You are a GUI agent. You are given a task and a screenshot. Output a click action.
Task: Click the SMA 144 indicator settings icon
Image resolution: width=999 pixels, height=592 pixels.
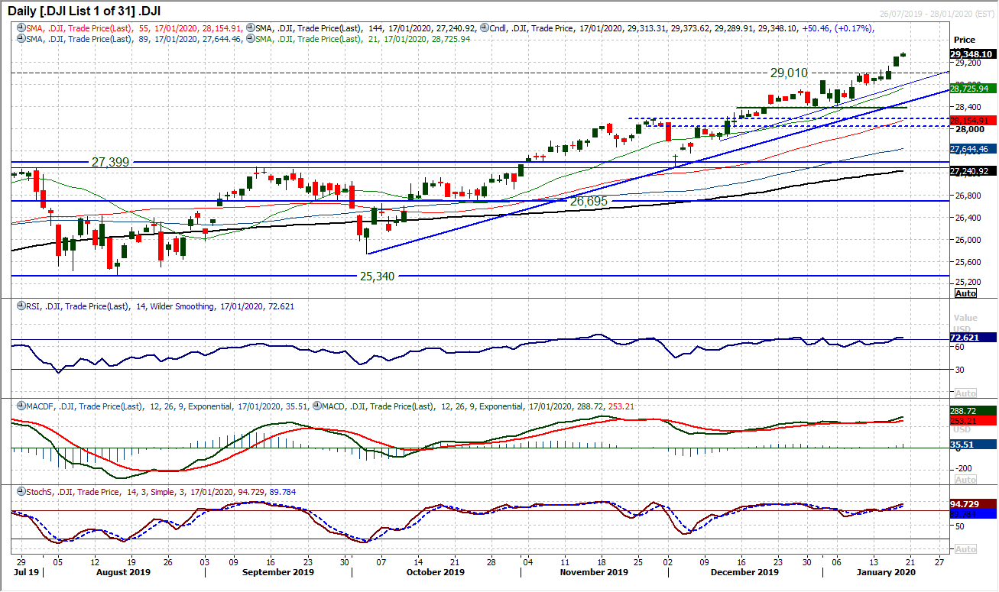252,28
